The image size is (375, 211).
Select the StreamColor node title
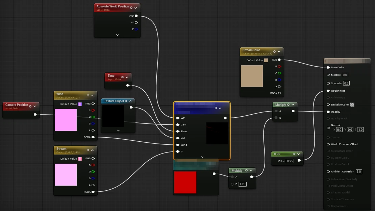pyautogui.click(x=251, y=50)
